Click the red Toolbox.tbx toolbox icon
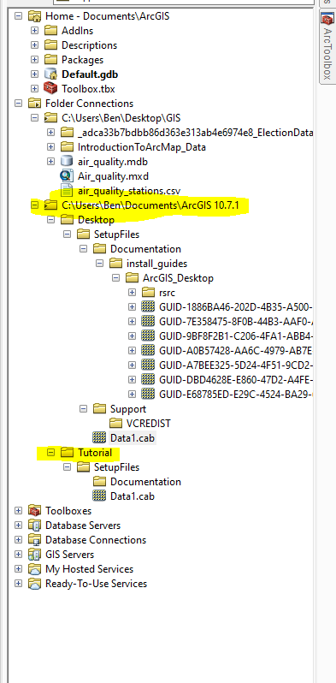Viewport: 336px width, 683px height. pyautogui.click(x=51, y=89)
